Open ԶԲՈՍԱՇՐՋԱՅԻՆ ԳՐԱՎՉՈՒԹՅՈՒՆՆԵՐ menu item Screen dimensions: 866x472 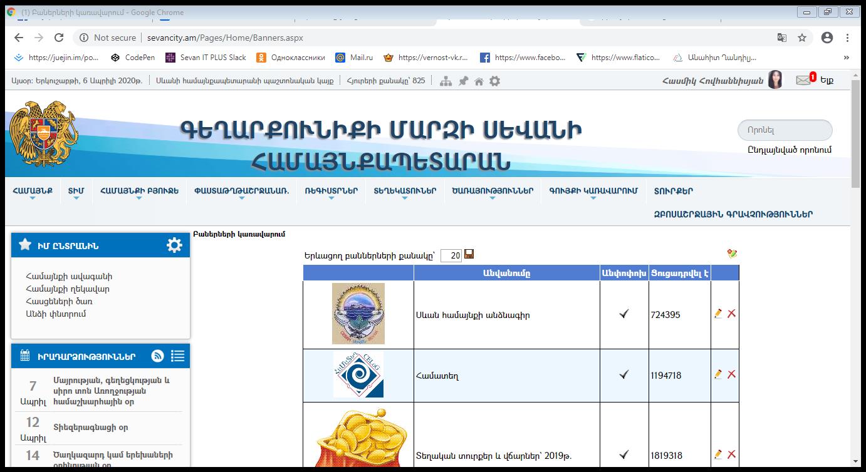733,214
